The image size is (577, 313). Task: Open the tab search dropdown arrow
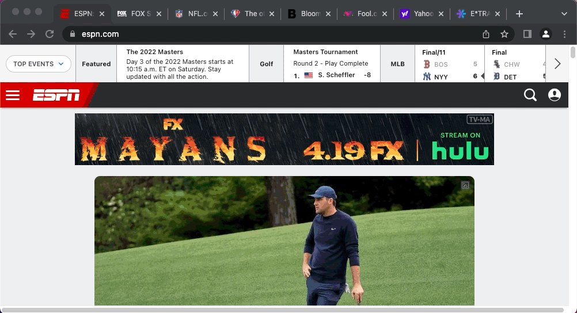click(x=564, y=14)
